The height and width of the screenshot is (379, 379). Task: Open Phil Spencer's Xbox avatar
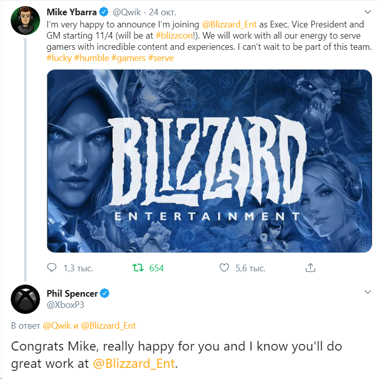point(25,299)
